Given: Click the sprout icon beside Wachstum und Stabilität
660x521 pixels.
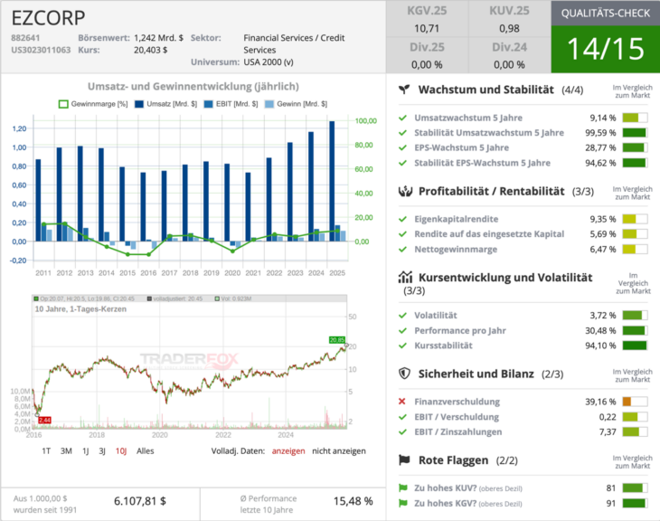Looking at the screenshot, I should [406, 90].
